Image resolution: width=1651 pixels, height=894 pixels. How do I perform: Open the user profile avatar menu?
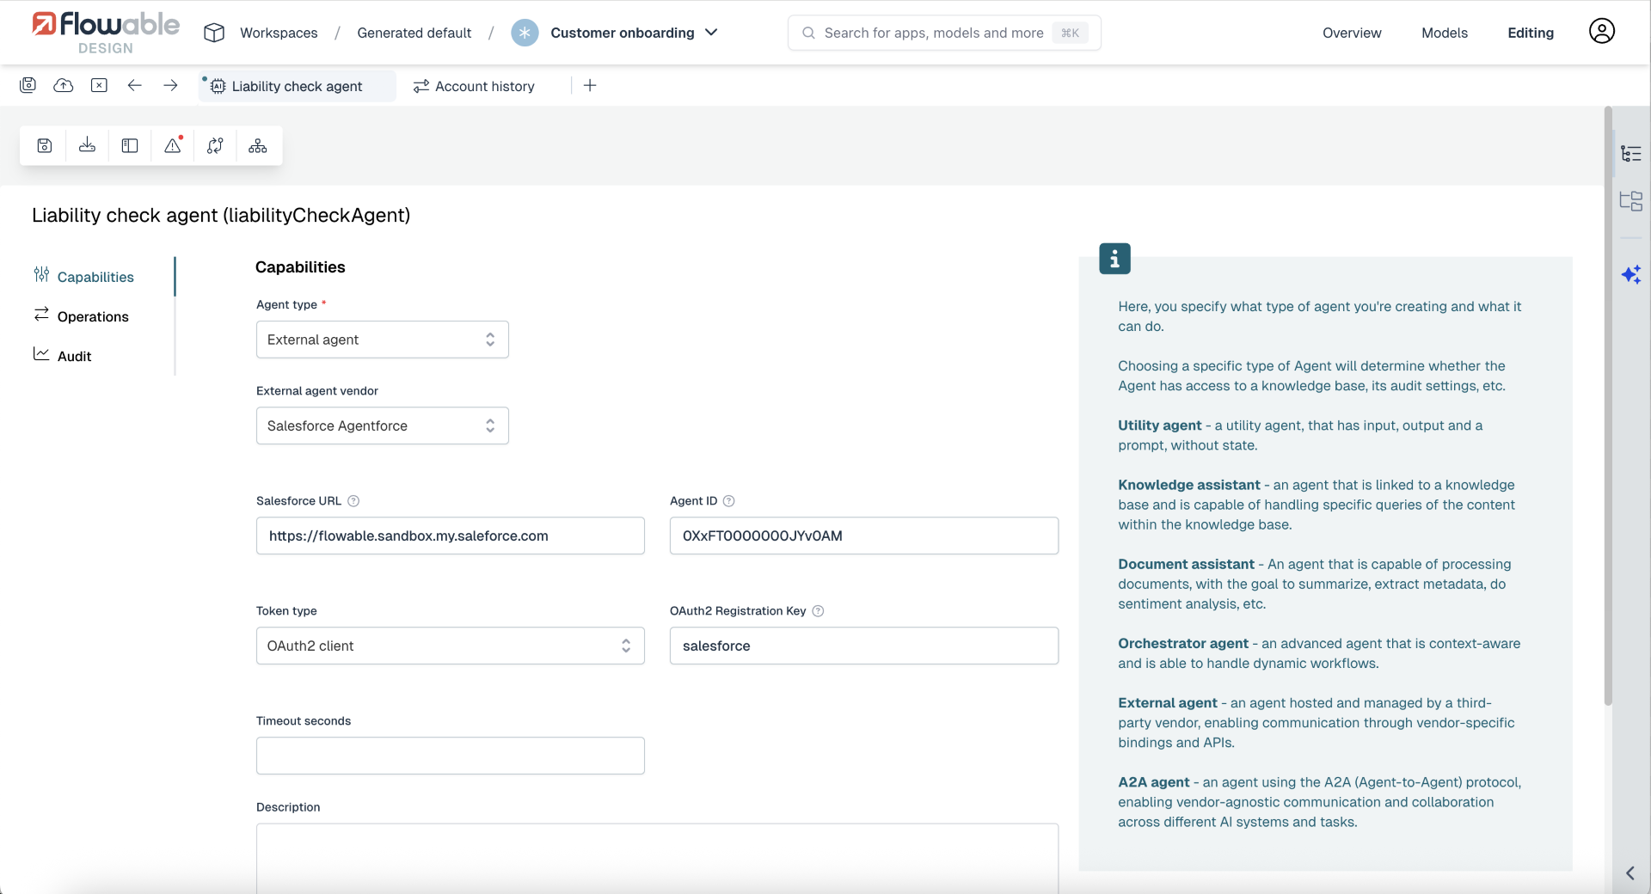(1601, 32)
